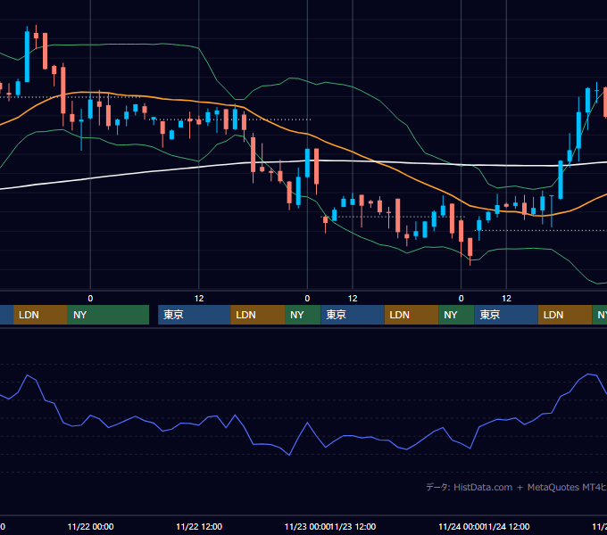The image size is (607, 535).
Task: Click the 11/23 12:00 time axis label
Action: (353, 526)
